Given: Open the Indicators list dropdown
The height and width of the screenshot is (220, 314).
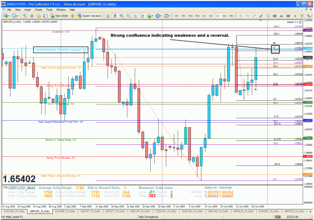Looking at the screenshot, I should (150, 16).
